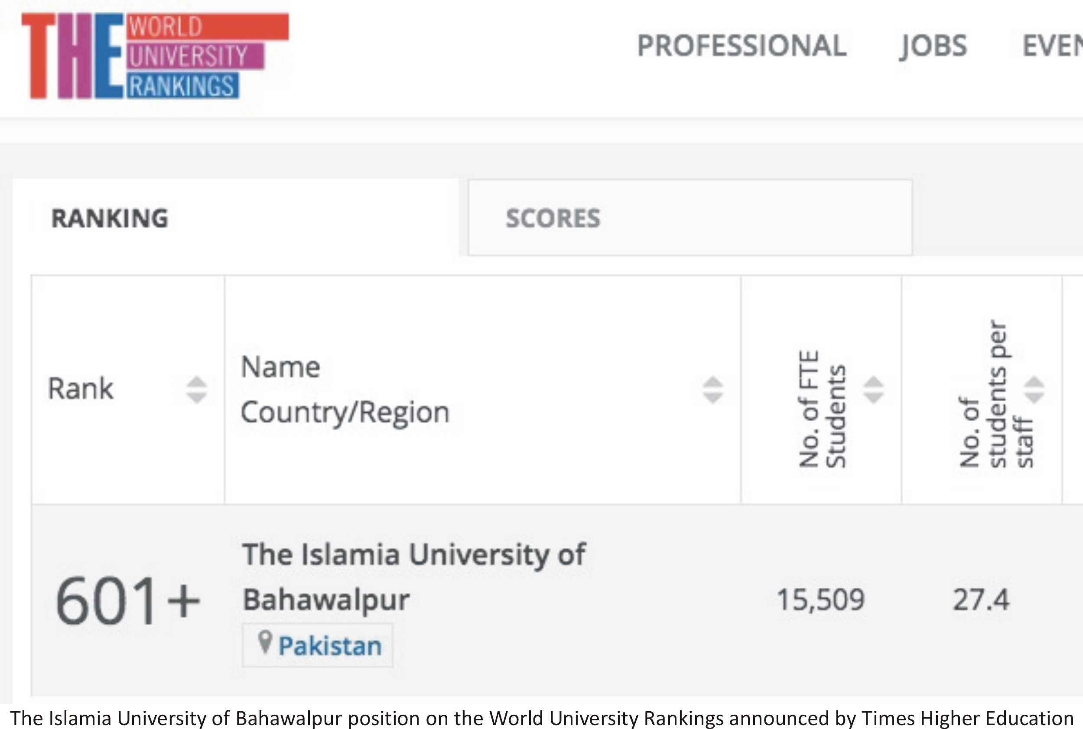Select the RANKING tab

coord(109,218)
